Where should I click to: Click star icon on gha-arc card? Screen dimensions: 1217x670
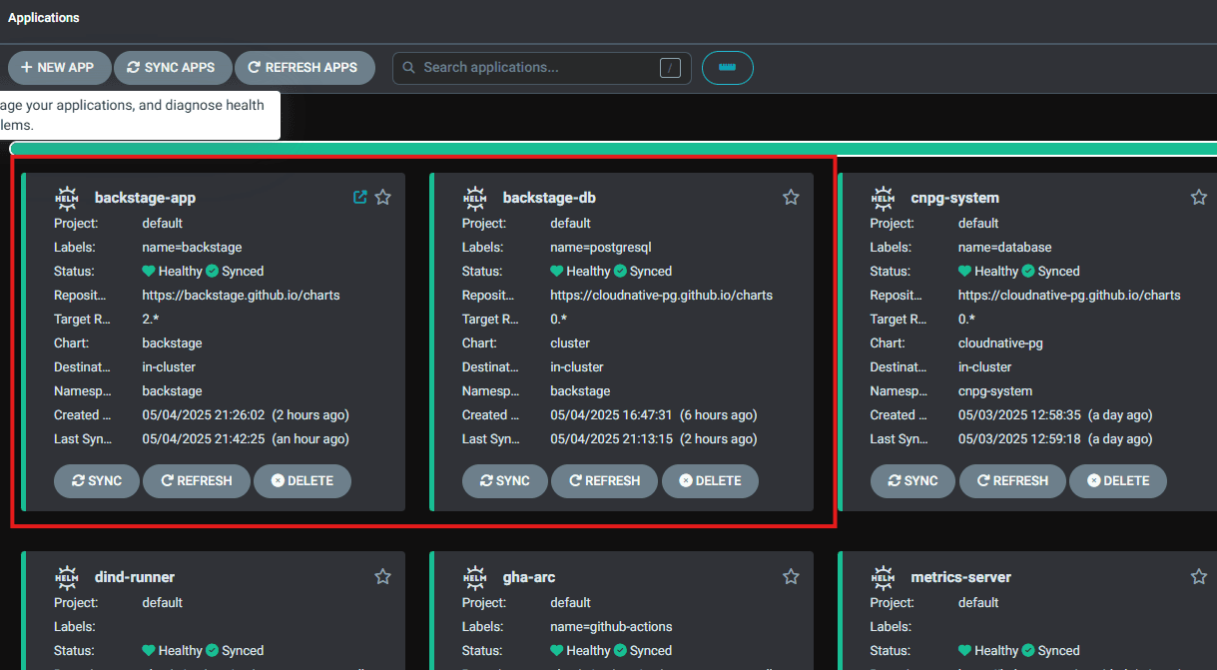coord(791,577)
